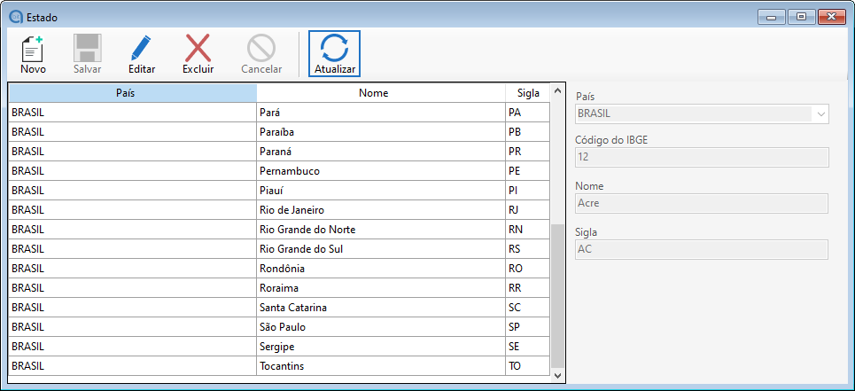Click the Nome input field showing Acre
The image size is (855, 391).
point(701,204)
